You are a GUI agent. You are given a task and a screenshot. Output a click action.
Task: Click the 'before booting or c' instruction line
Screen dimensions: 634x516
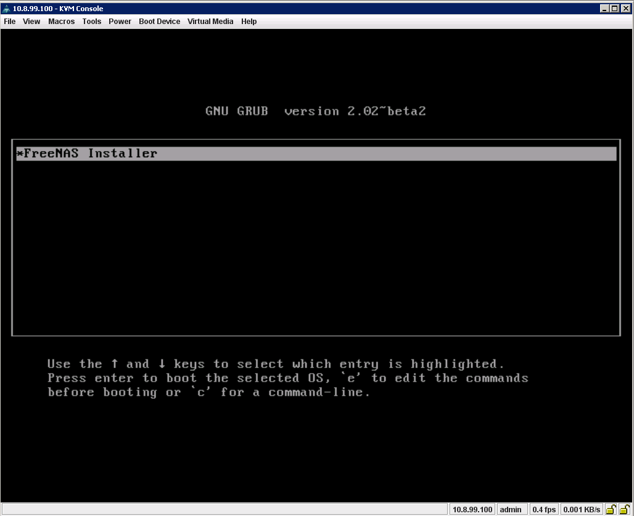[x=208, y=392]
